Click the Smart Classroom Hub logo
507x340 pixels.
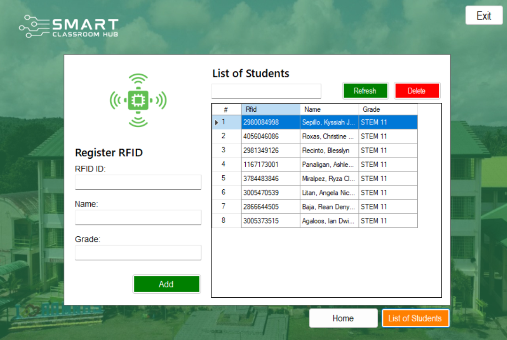point(69,26)
